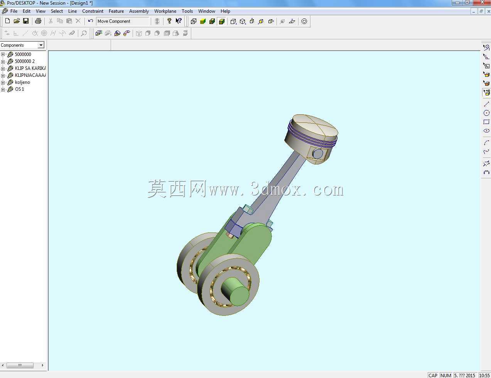Click the smiley face toolbar icon
The width and height of the screenshot is (491, 378).
tap(304, 21)
